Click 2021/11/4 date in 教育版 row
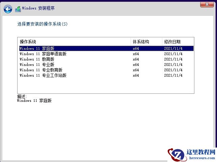The image size is (217, 162). (x=173, y=59)
